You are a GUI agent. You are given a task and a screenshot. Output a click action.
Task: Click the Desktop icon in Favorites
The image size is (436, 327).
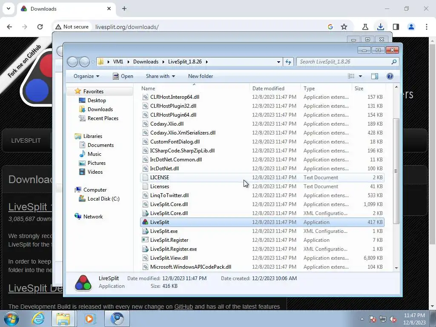(x=82, y=100)
